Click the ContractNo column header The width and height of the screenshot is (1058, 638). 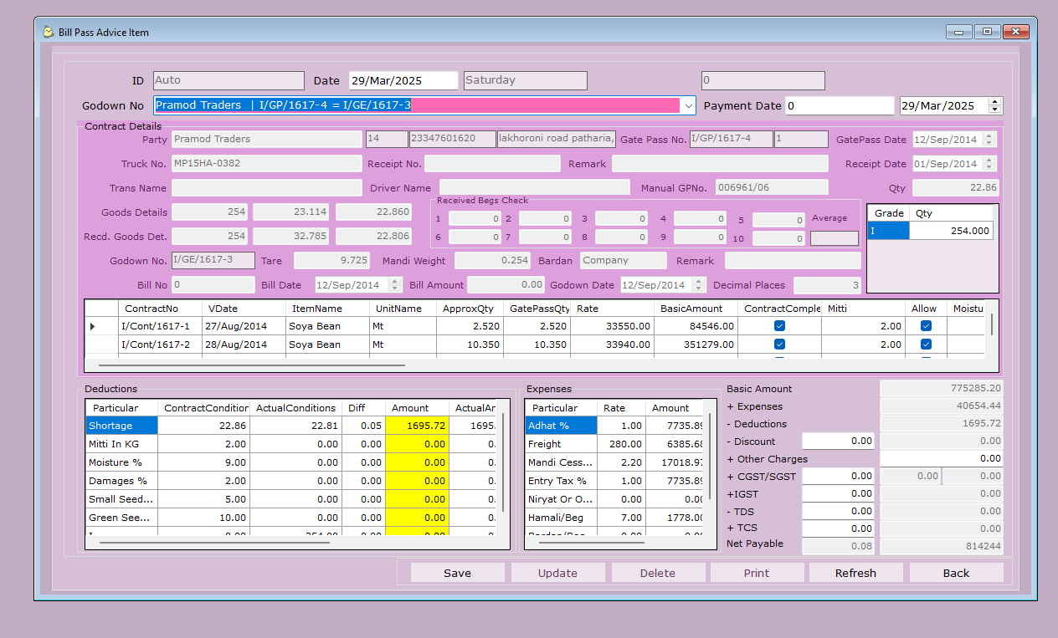click(159, 309)
